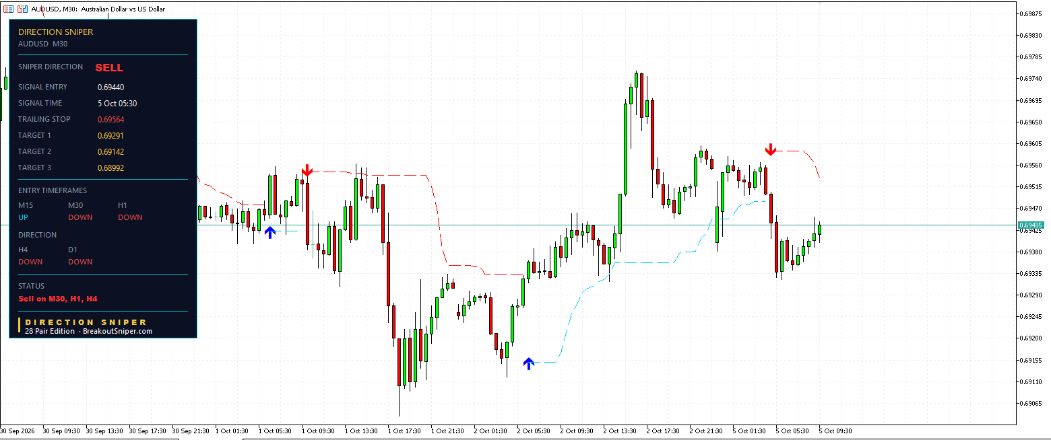Click the SIGNAL ENTRY label
1051x440 pixels.
(x=42, y=87)
